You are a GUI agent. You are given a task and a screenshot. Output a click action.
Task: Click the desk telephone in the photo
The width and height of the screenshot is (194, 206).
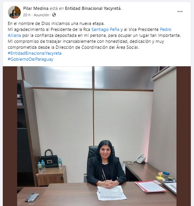[139, 159]
